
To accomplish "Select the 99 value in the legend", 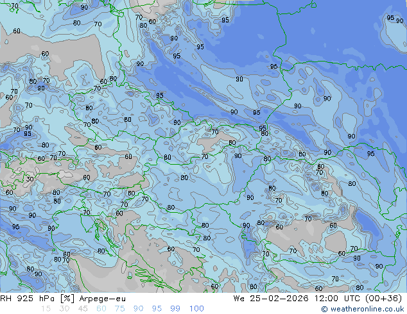I will [175, 309].
